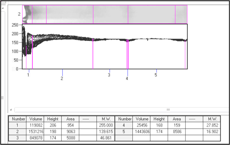Viewport: 230px width, 145px height.
Task: Click the left Height column header
Action: (x=53, y=119)
